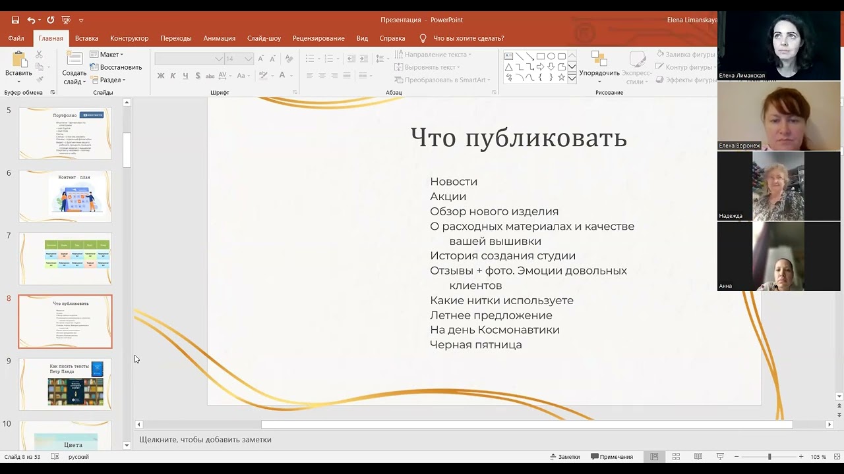Click the zoom out minus button
844x474 pixels.
[x=737, y=456]
